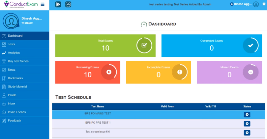This screenshot has width=267, height=139.
Task: Start the IBPS PO MAINS TEST
Action: click(x=247, y=115)
